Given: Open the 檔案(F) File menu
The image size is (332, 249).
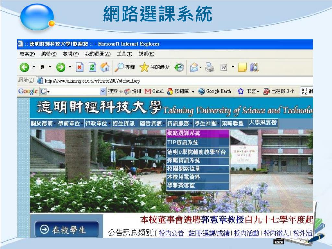Looking at the screenshot, I should tap(27, 54).
